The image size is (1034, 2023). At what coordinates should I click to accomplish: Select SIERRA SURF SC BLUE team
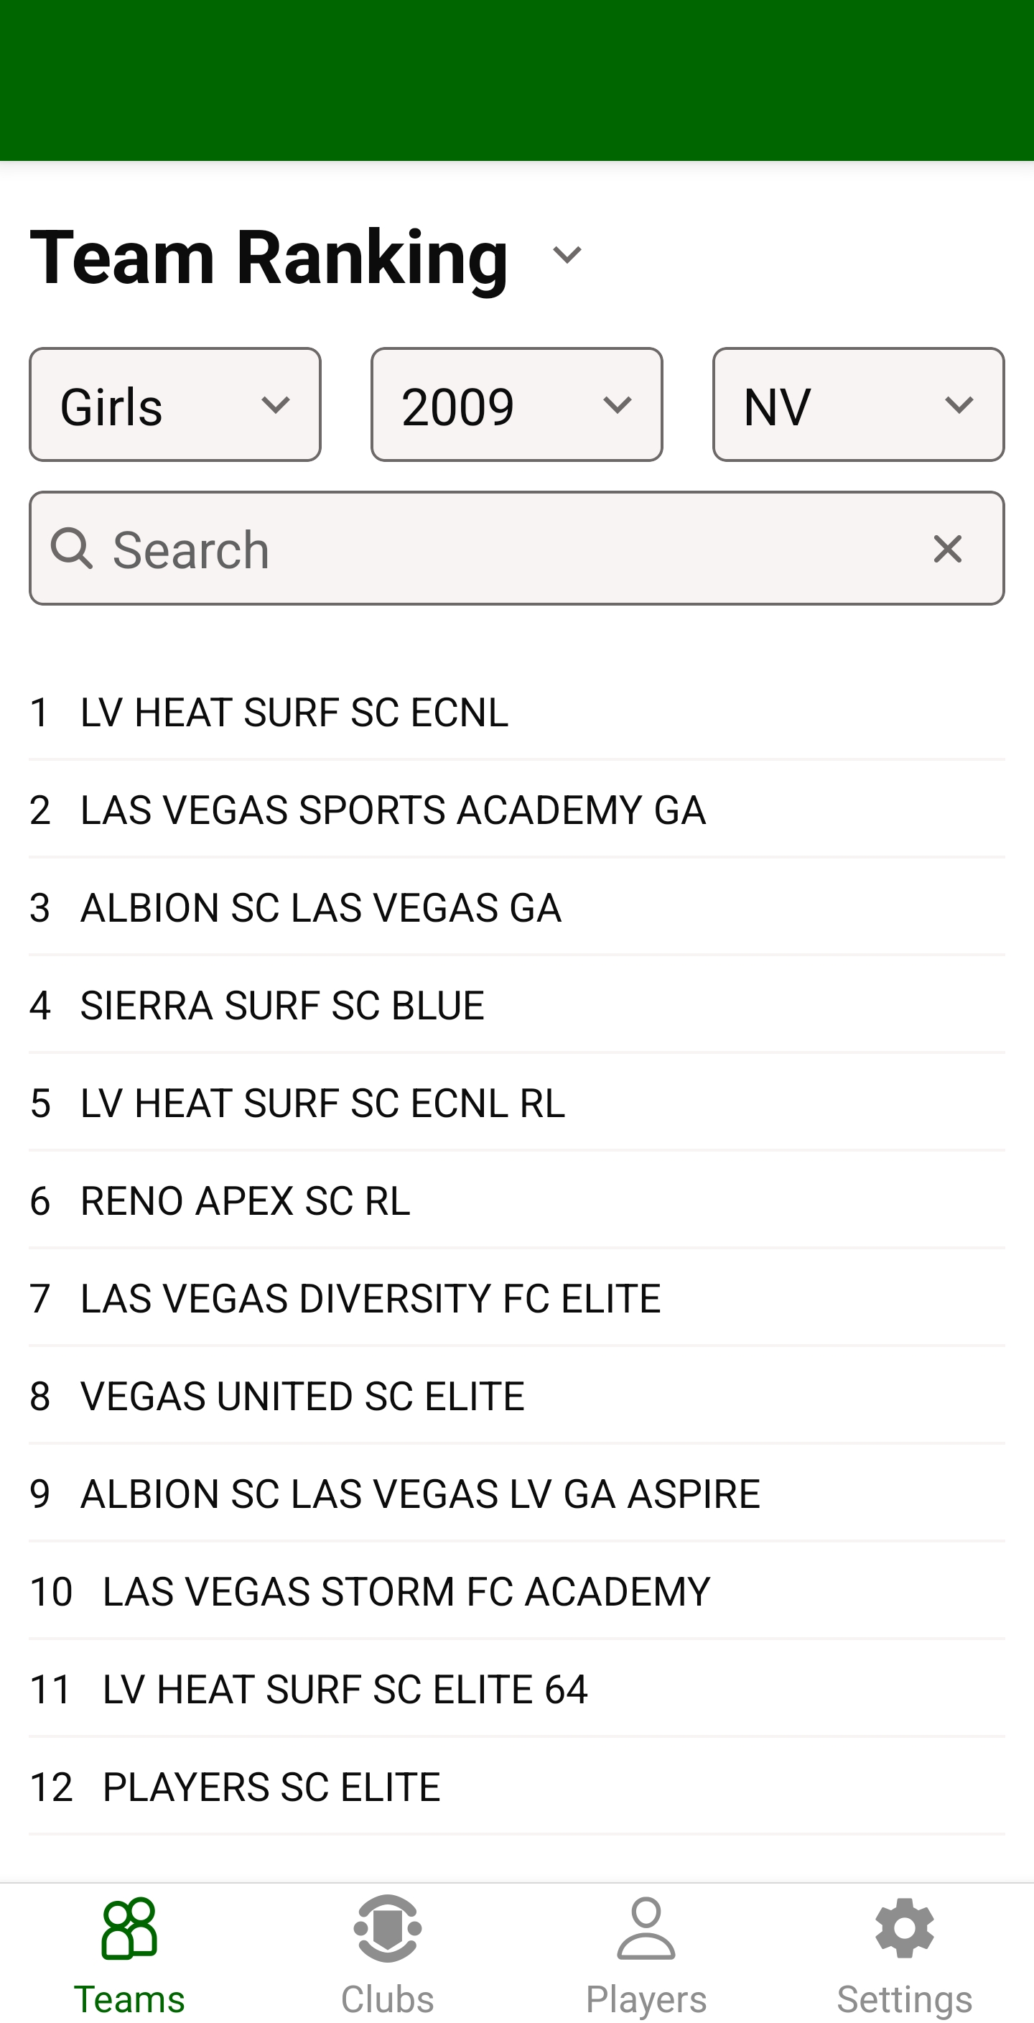(282, 1006)
